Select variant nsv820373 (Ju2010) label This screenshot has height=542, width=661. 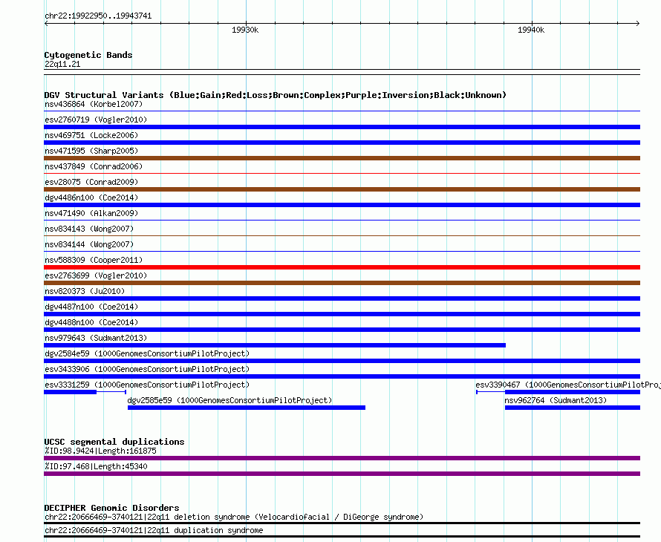coord(85,291)
